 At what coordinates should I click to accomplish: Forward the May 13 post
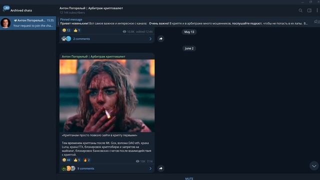[x=161, y=38]
